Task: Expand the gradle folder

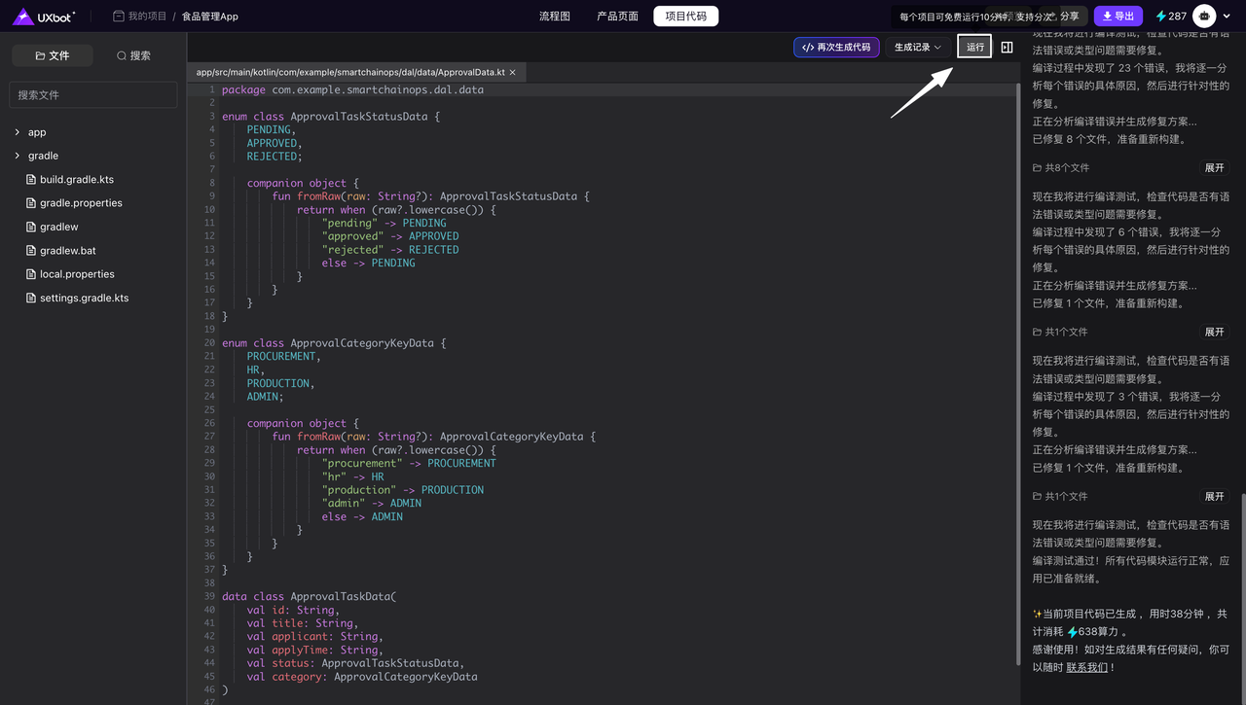Action: 43,156
